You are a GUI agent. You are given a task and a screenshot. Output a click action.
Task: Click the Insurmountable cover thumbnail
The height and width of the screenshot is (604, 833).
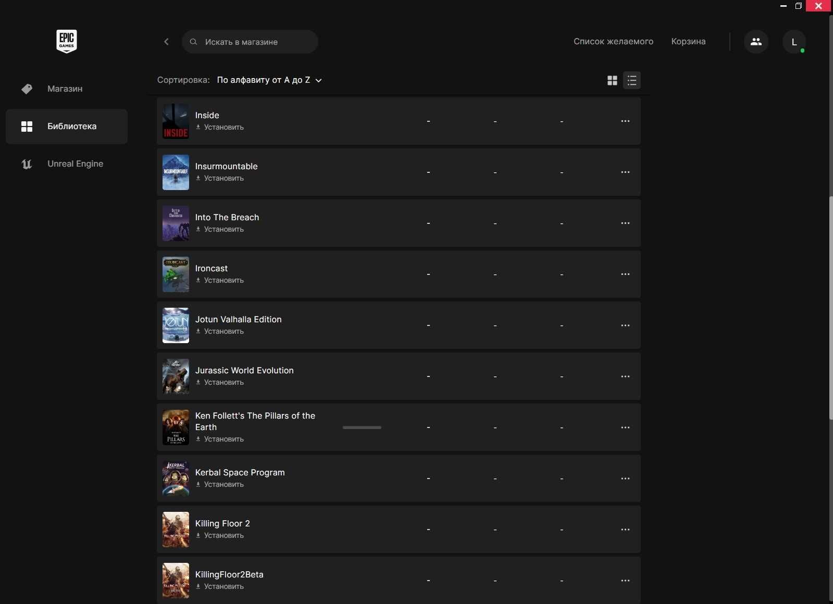pyautogui.click(x=176, y=172)
